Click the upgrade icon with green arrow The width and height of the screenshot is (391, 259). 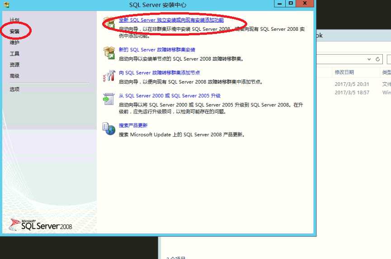point(109,99)
